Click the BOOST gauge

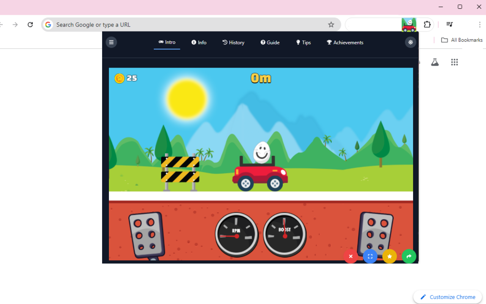click(285, 235)
